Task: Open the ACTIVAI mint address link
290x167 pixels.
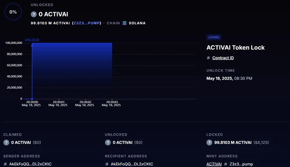Action: click(214, 164)
